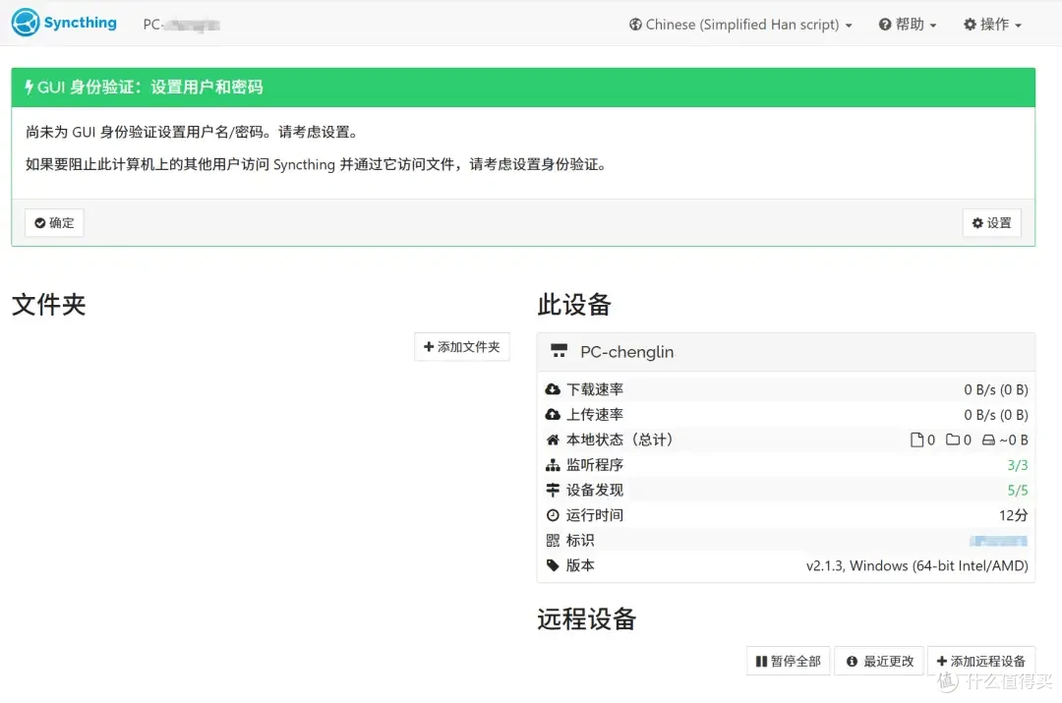Click the disk size icon beside ~0 B
The height and width of the screenshot is (703, 1062).
(989, 440)
